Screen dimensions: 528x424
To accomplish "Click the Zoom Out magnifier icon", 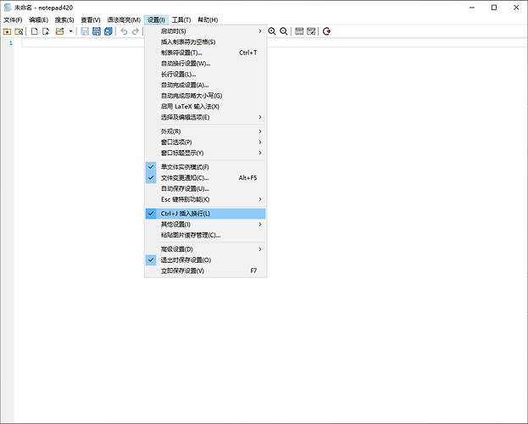I will tap(284, 31).
